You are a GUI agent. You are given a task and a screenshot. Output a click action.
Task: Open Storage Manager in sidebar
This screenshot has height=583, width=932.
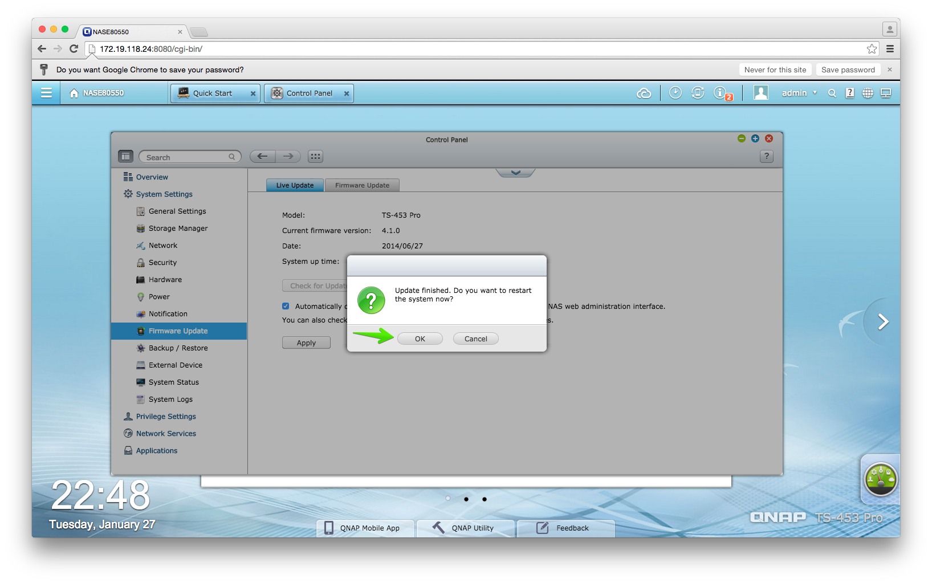178,229
